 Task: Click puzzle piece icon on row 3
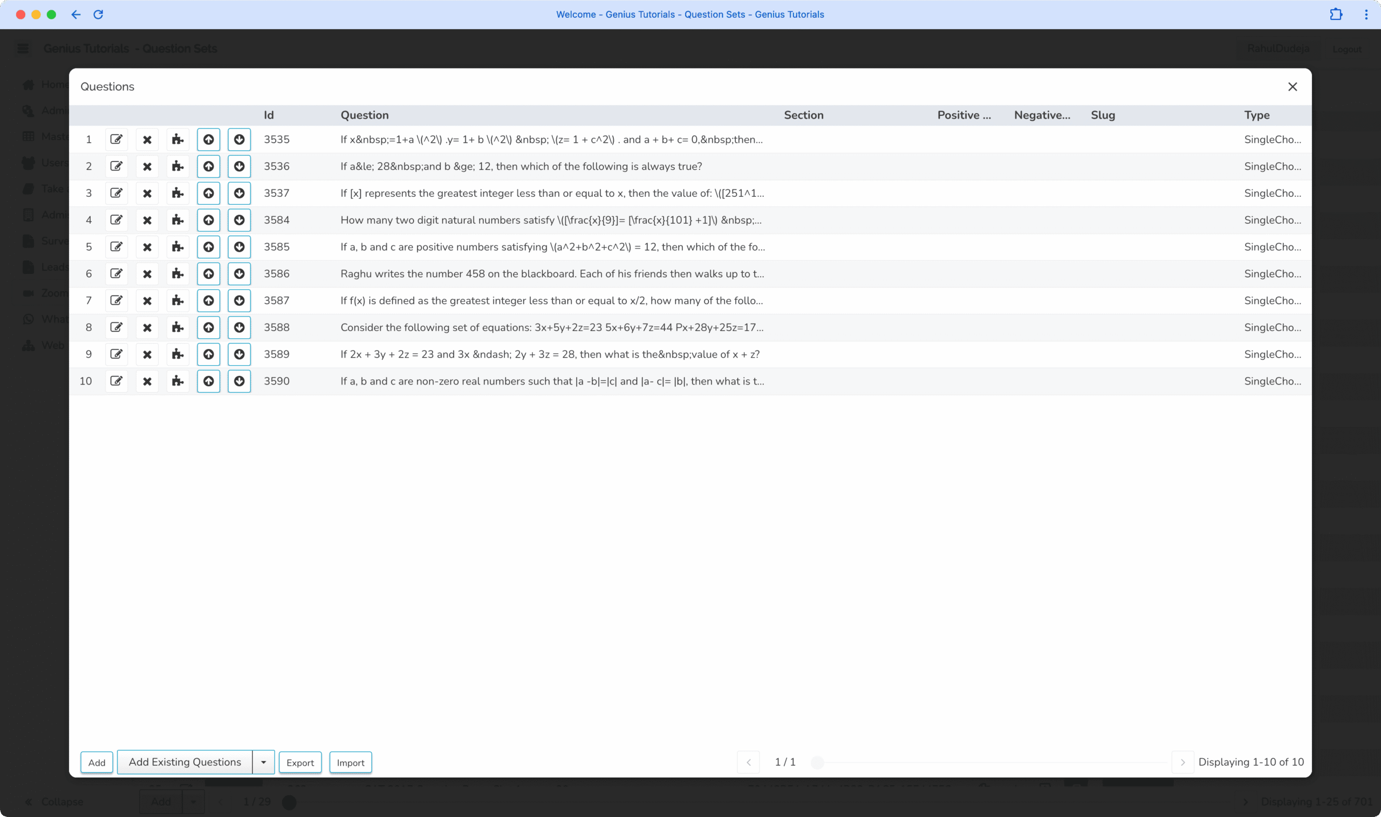click(177, 193)
